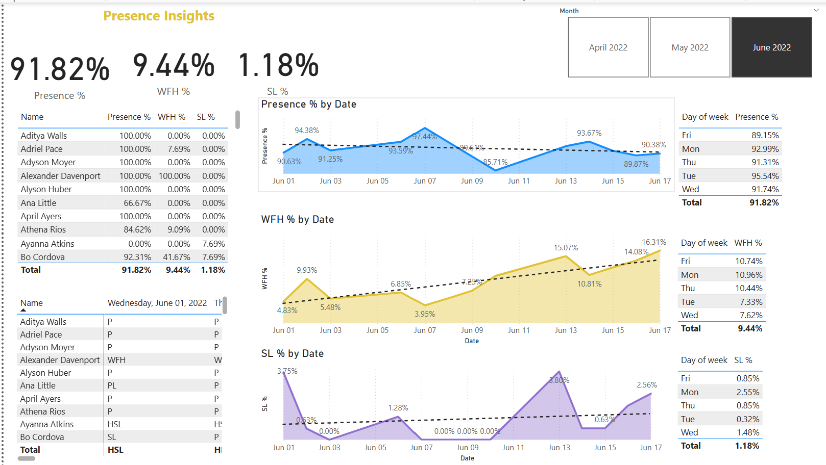This screenshot has width=826, height=465.
Task: Click the 9.44% WFH card
Action: (x=174, y=66)
